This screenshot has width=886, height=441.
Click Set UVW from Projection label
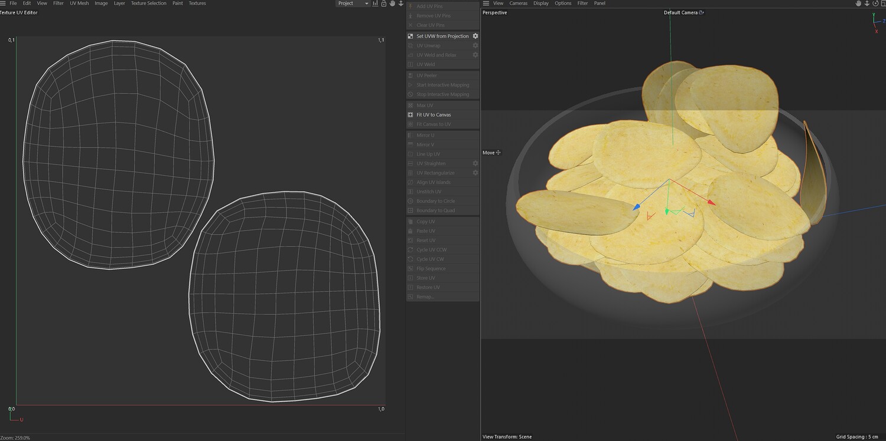pyautogui.click(x=442, y=36)
